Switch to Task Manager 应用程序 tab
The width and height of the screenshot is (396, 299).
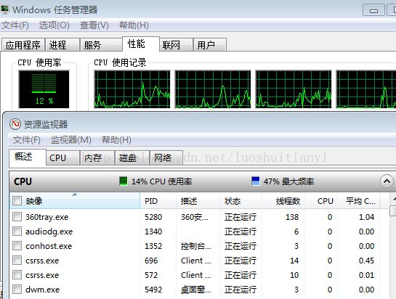coord(23,45)
